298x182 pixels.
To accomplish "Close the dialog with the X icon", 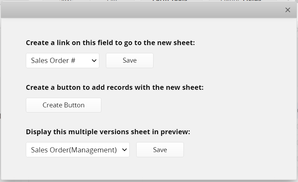I will pos(288,10).
